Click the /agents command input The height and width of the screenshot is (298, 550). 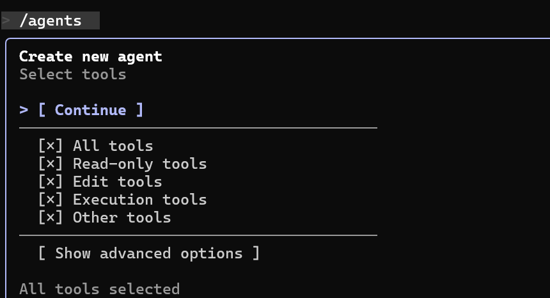(x=51, y=20)
